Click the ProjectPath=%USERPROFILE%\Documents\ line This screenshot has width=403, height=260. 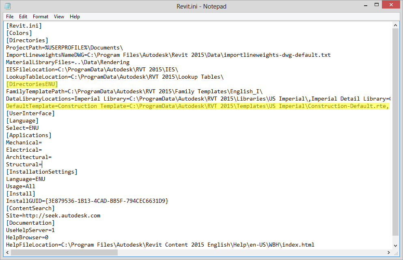click(x=65, y=47)
